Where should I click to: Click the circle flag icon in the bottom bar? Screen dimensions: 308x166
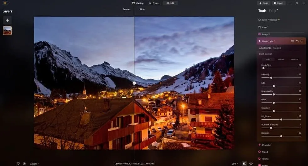point(25,164)
